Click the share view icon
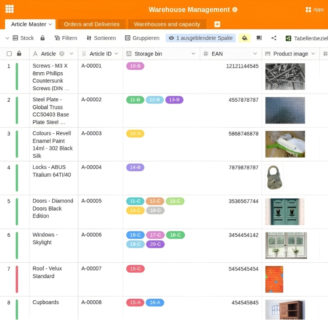The width and height of the screenshot is (328, 320). coord(274,38)
